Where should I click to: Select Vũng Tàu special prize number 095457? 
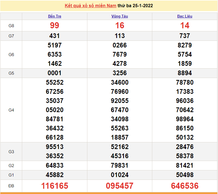coord(120,186)
